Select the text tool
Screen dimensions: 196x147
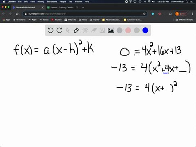point(102,30)
